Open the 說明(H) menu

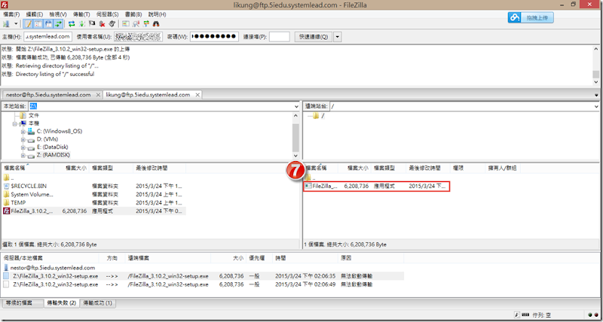tap(158, 14)
